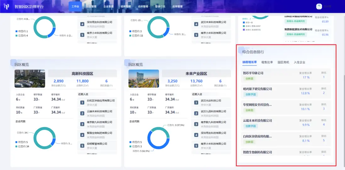Click the 17 % 复合增长率 value

pyautogui.click(x=306, y=77)
